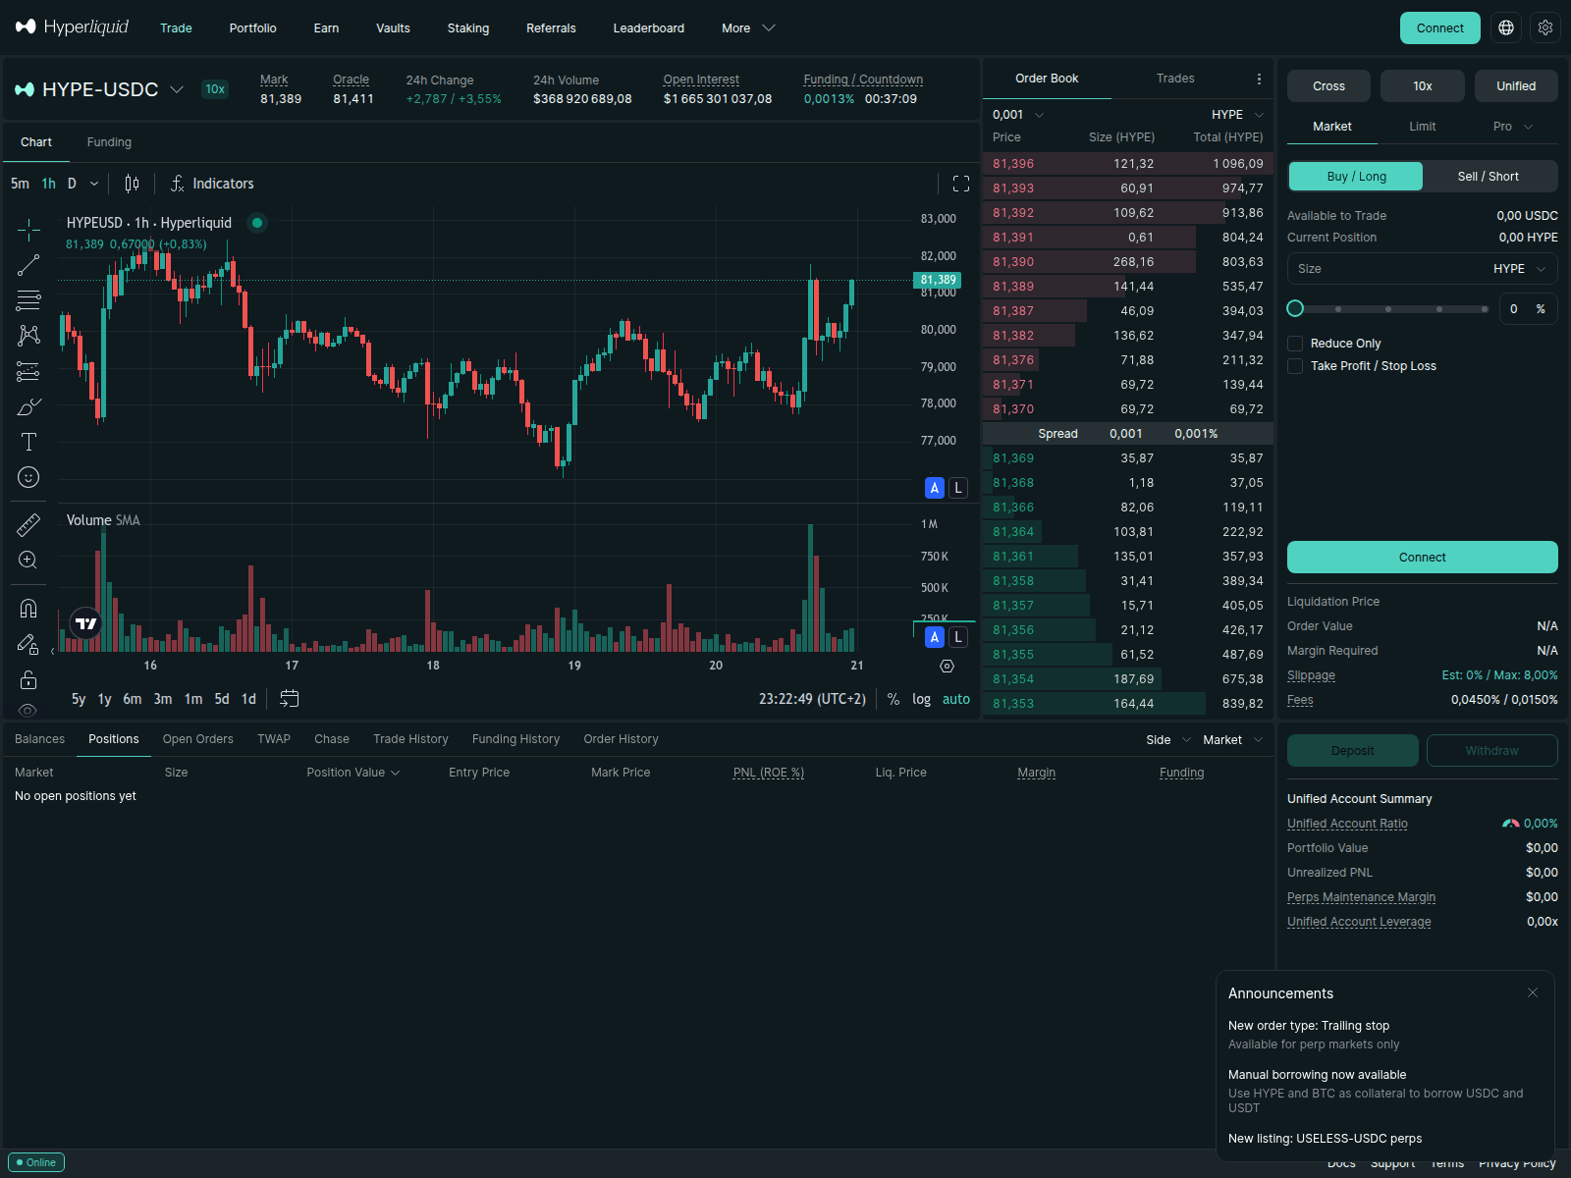The height and width of the screenshot is (1178, 1571).
Task: Open the emoji icons tool
Action: 28,477
